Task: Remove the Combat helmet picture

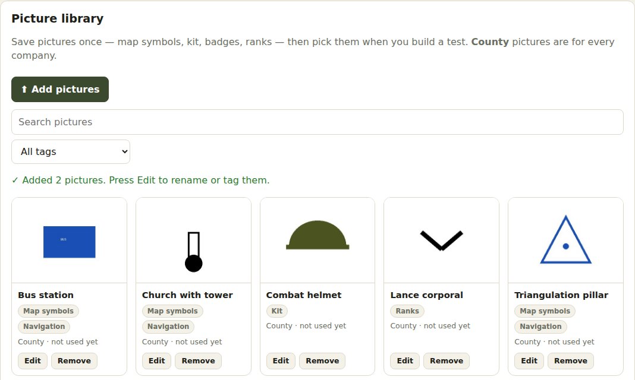Action: click(x=322, y=360)
